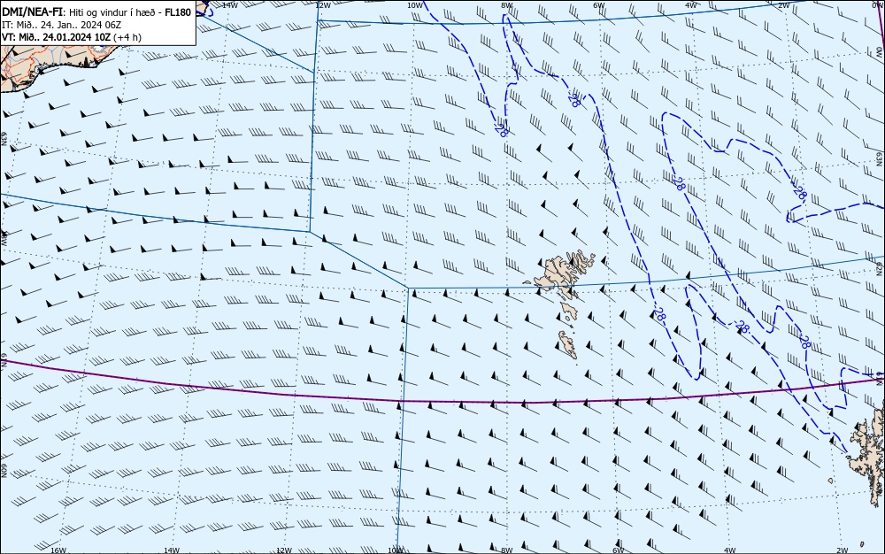Screen dimensions: 885x554
Task: Click the 8W longitude label on top axis
Action: point(507,4)
